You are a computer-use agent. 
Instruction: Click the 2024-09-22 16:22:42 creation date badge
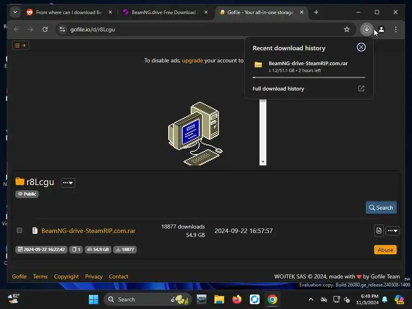[41, 249]
